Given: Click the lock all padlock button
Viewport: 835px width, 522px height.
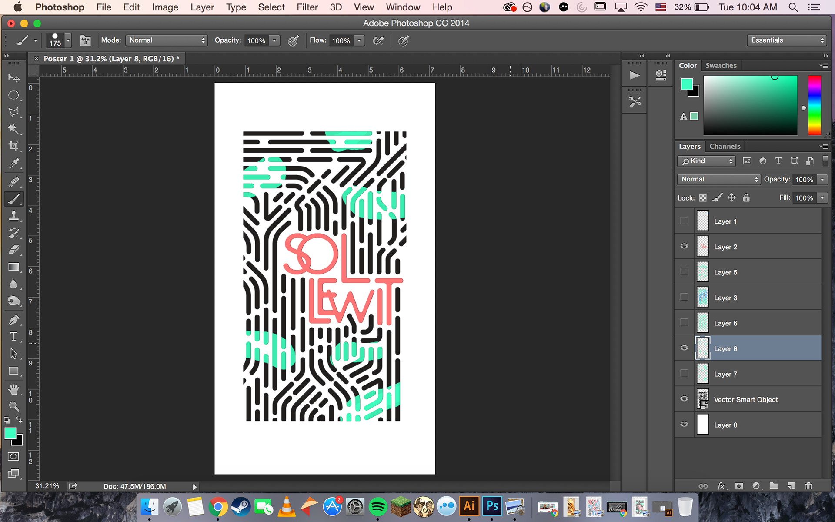Looking at the screenshot, I should point(746,198).
